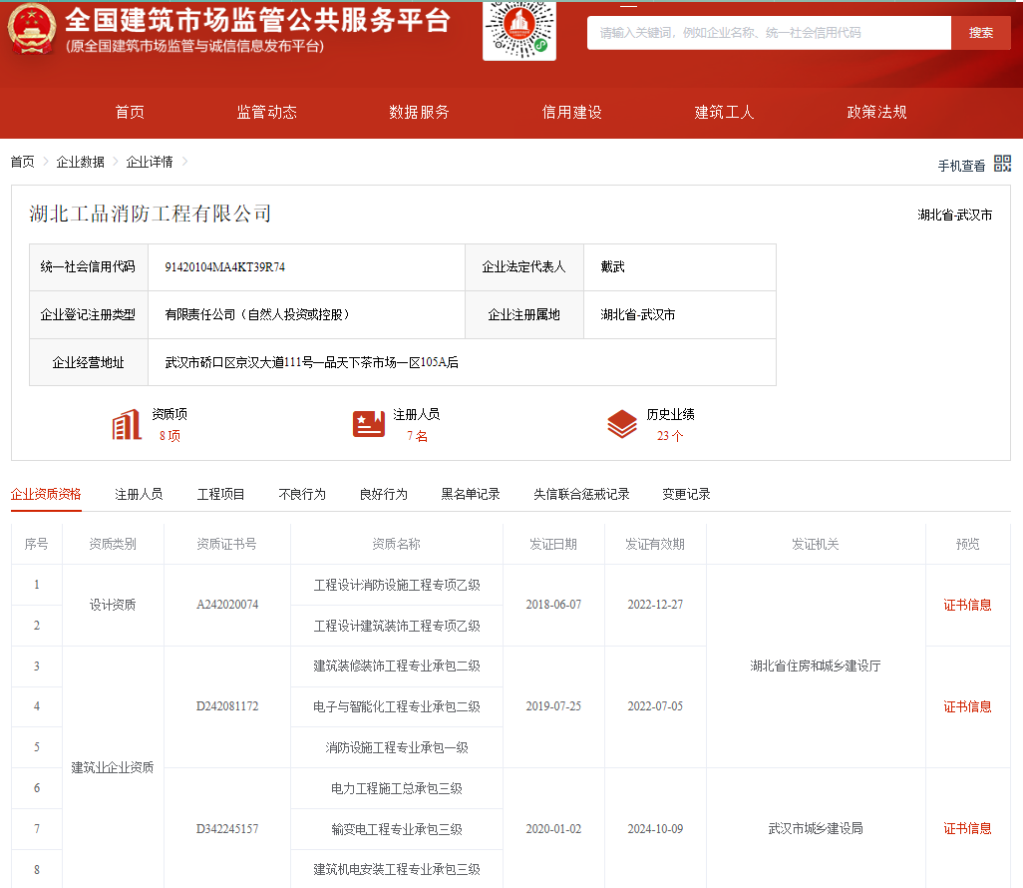The width and height of the screenshot is (1023, 888).
Task: Click the 23 个 historical projects count
Action: click(x=670, y=436)
